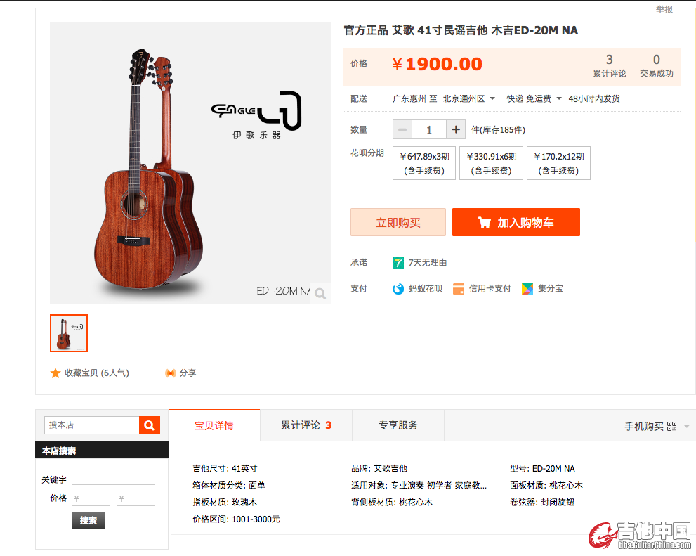
Task: Click the 集分宝 colorful icon
Action: [x=527, y=289]
